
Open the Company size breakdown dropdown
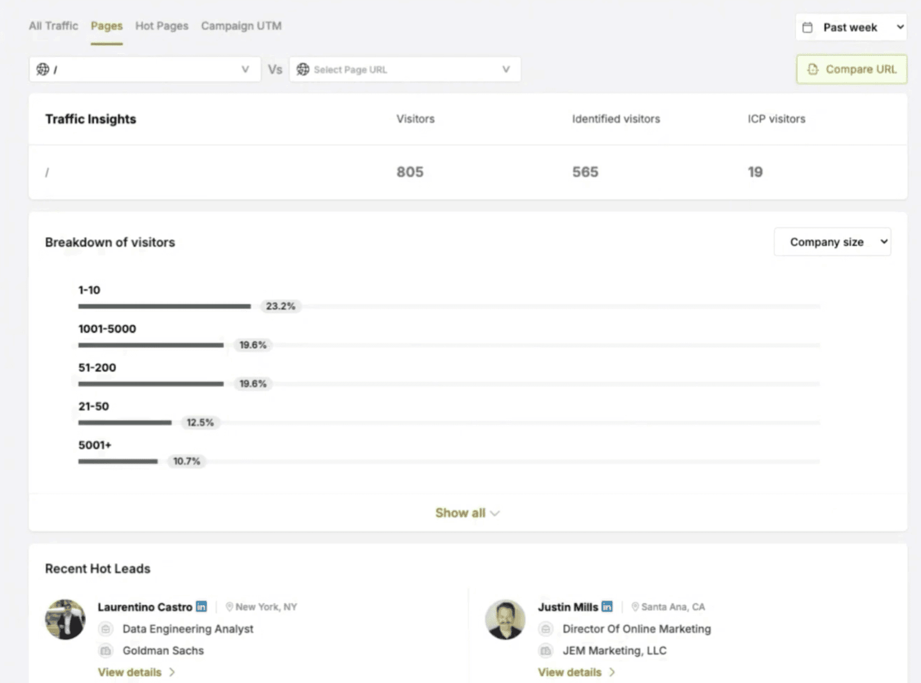[x=833, y=242]
